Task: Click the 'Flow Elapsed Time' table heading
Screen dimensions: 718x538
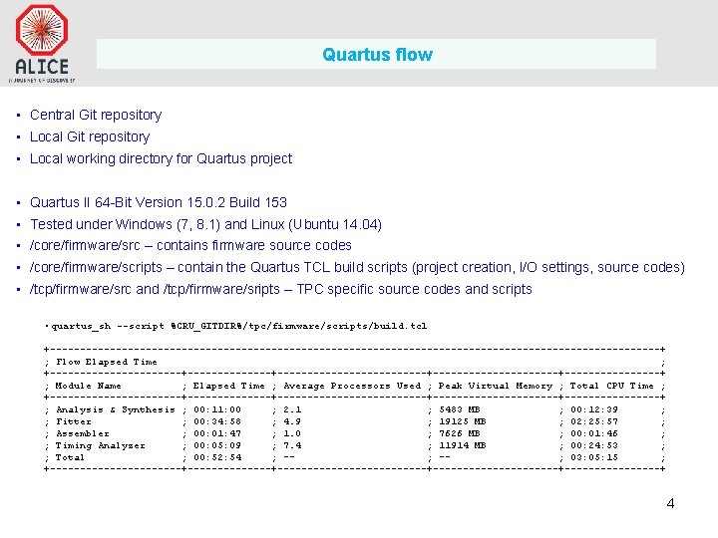Action: click(x=107, y=362)
